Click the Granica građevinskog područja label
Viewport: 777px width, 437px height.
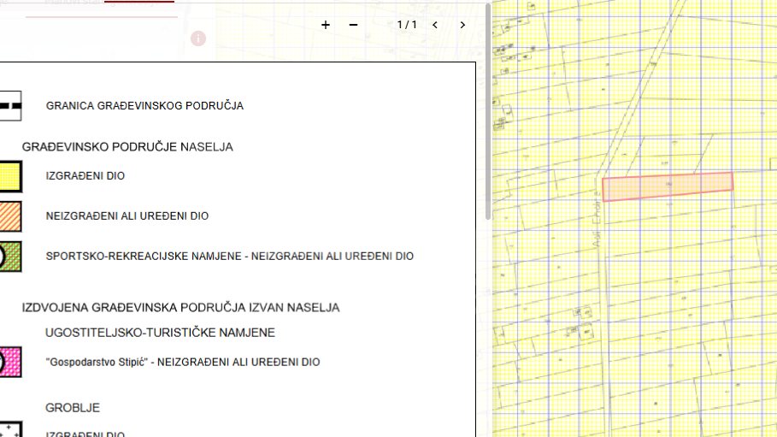144,106
